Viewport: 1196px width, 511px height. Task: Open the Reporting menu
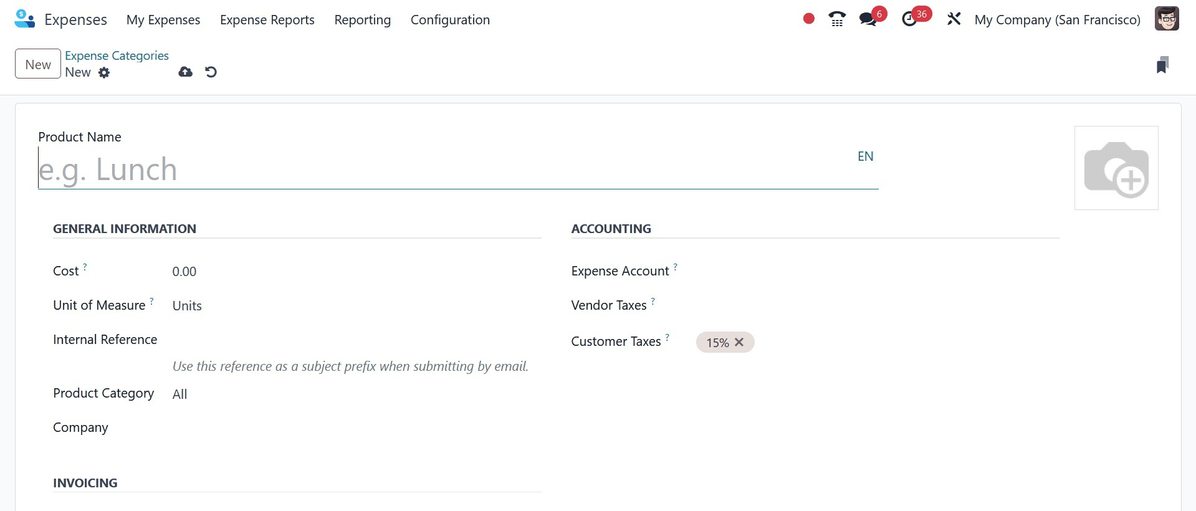coord(363,20)
